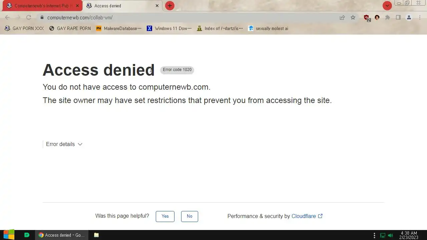
Task: Answer Yes to page helpful question
Action: [x=165, y=216]
